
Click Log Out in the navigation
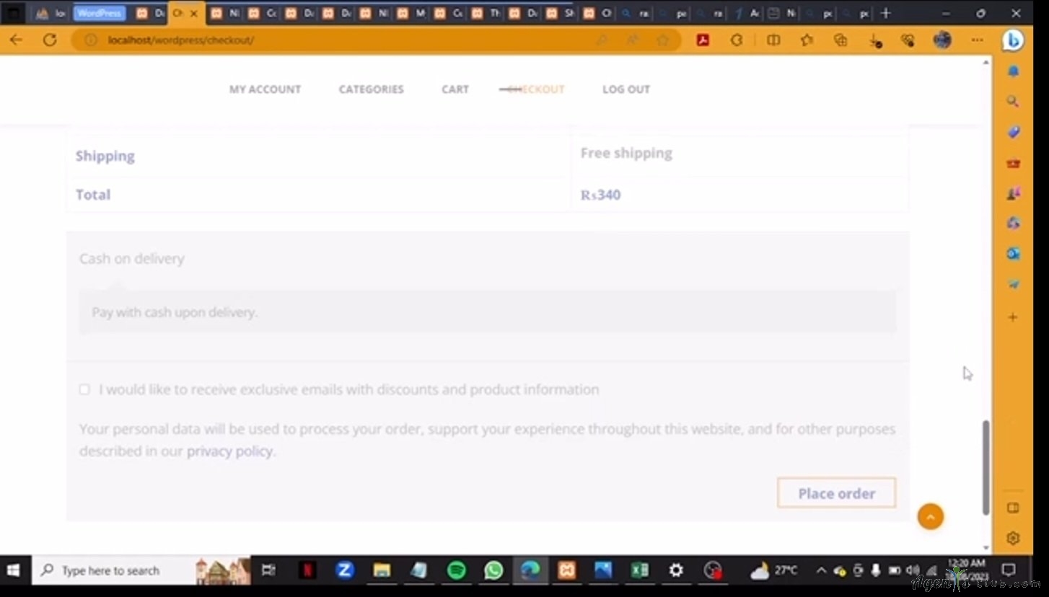626,89
